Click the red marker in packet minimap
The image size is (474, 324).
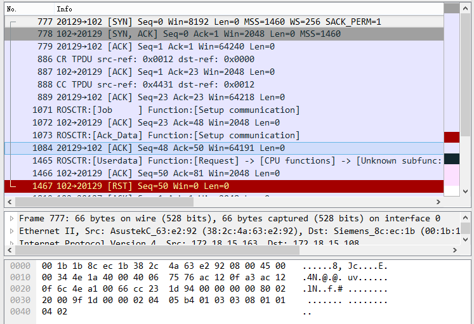pos(451,137)
